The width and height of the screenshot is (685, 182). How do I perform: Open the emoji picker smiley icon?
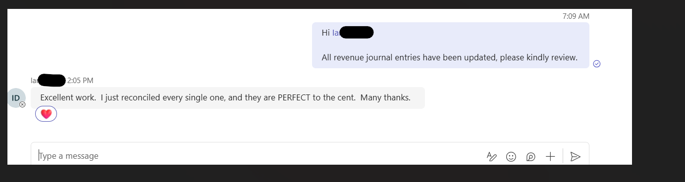pyautogui.click(x=511, y=157)
